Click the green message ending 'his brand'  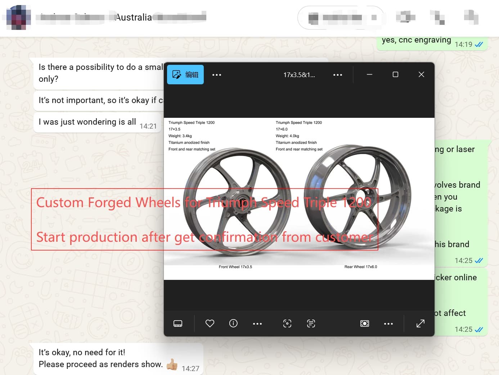[x=460, y=203]
